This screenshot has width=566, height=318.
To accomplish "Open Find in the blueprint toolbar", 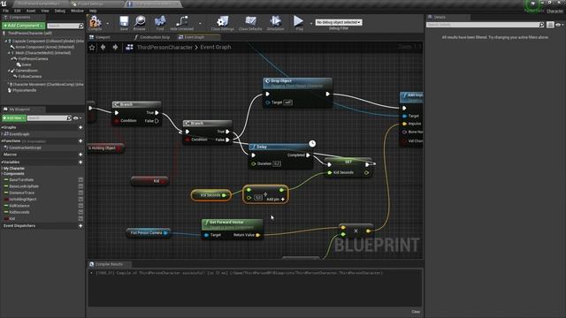I will click(x=160, y=22).
